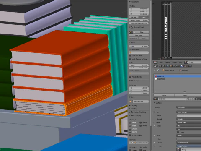The width and height of the screenshot is (201, 151).
Task: Open the View menu in UV editor
Action: pyautogui.click(x=161, y=62)
